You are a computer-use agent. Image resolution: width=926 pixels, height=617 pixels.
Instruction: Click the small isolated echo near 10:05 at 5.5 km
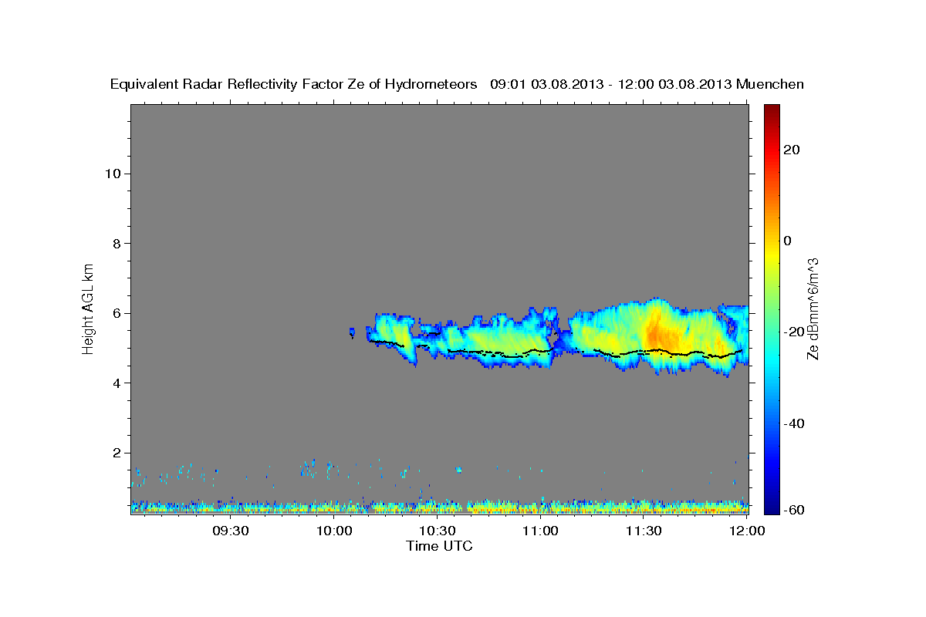(x=352, y=333)
